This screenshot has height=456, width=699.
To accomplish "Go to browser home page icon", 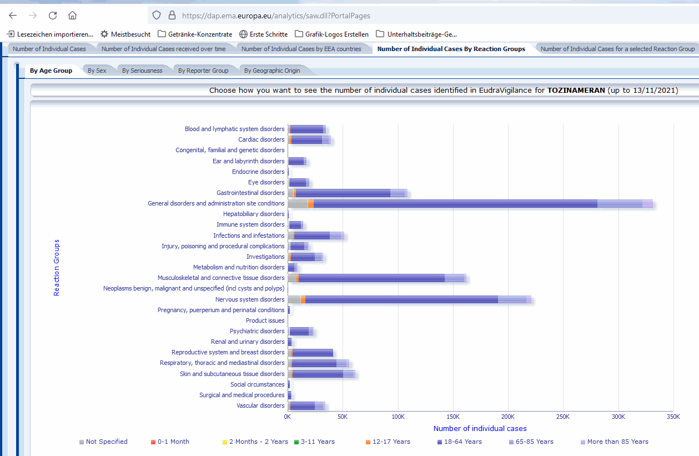I will [x=73, y=16].
